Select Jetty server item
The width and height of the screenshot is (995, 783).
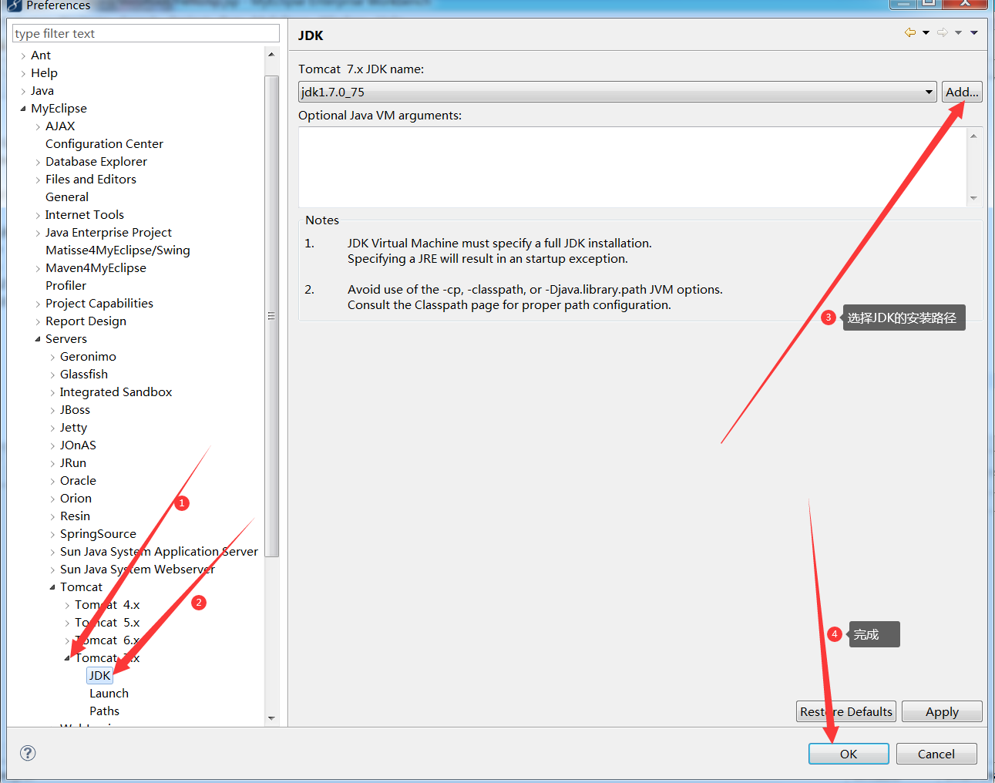click(73, 427)
